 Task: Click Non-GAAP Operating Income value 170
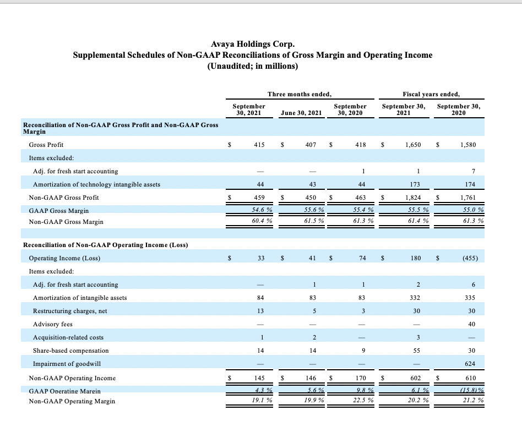click(x=361, y=378)
